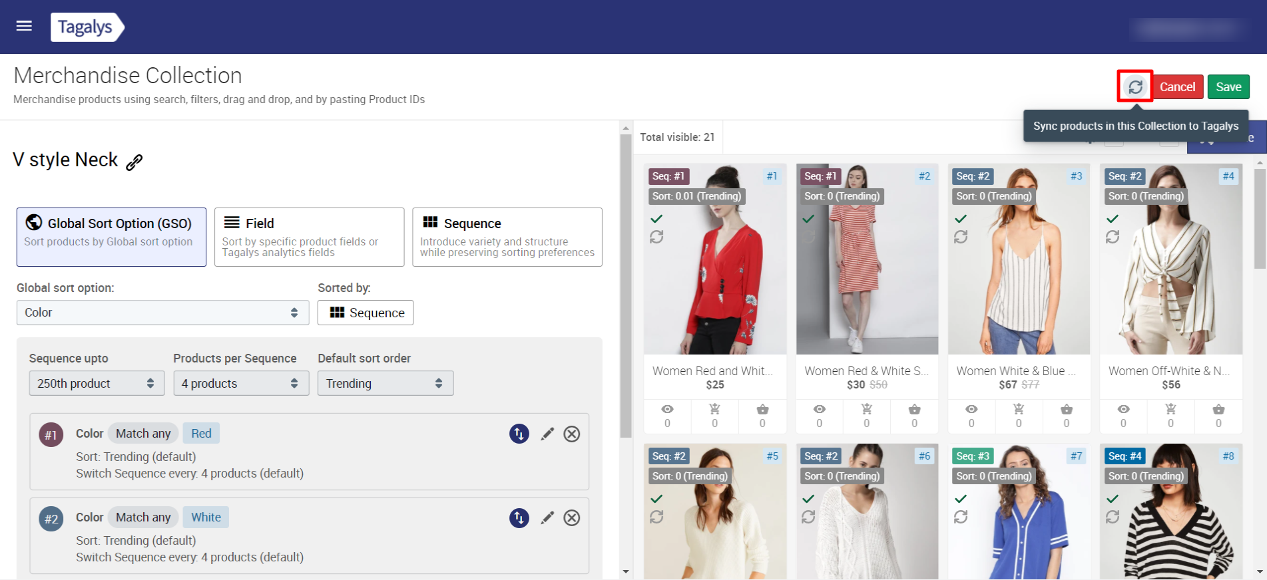Click Total visible: 21 label

(x=677, y=137)
